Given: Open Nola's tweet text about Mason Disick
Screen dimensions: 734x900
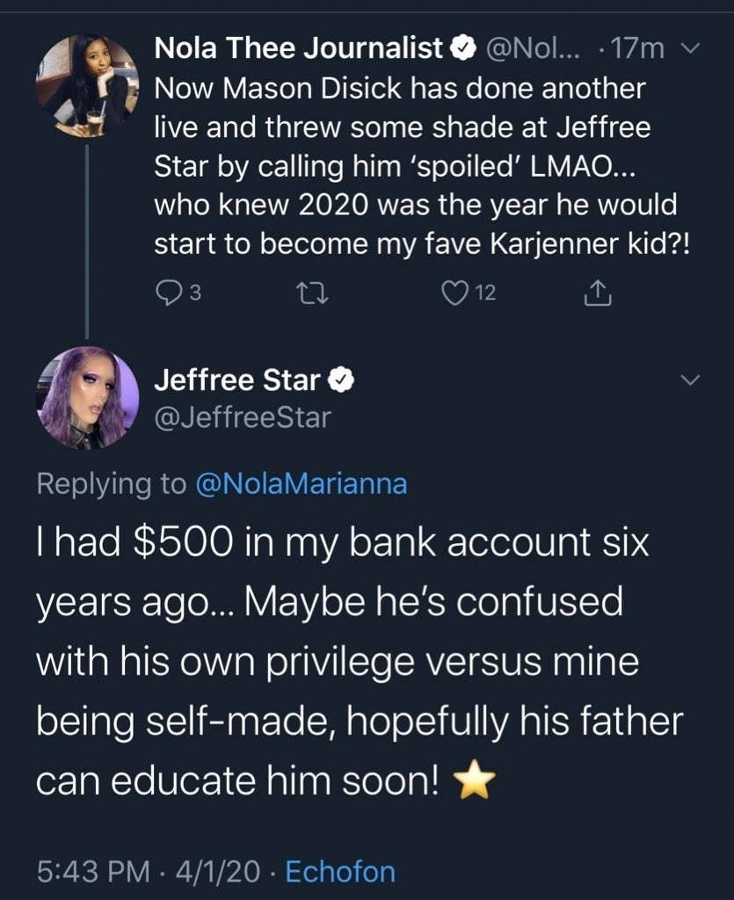Looking at the screenshot, I should tap(413, 167).
